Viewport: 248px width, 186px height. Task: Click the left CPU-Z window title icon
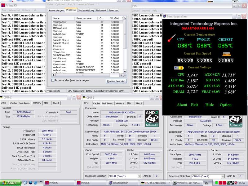tap(2, 97)
